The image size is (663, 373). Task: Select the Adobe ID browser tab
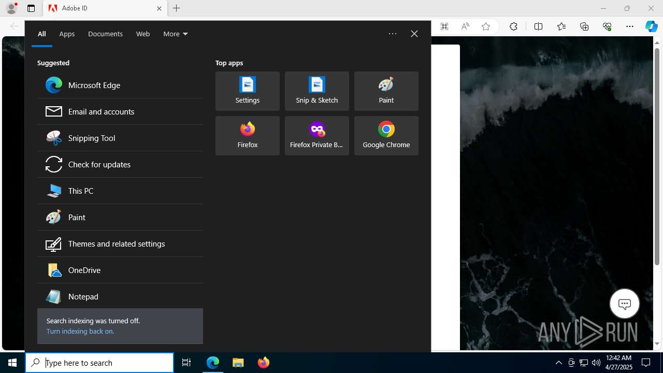click(105, 8)
